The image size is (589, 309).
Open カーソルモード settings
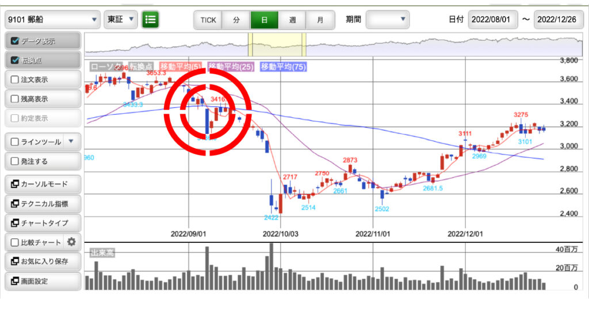[43, 184]
